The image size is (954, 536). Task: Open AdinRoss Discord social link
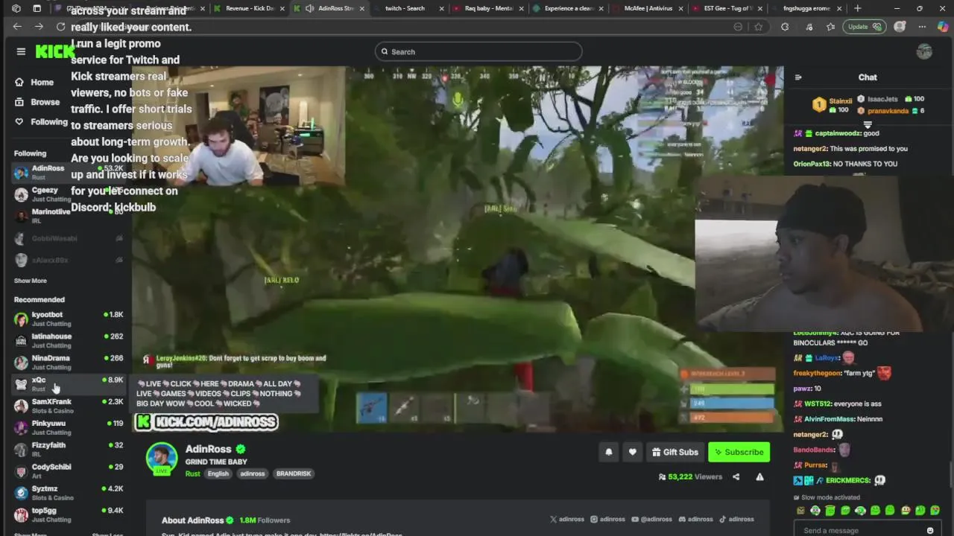coord(695,519)
